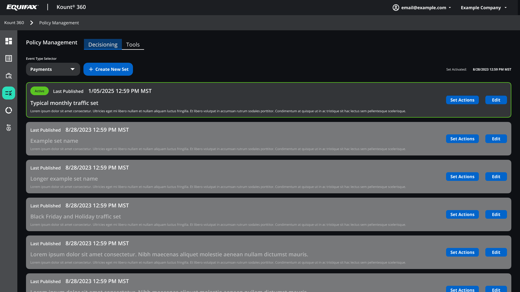Click the Set Activated timestamp value

[x=492, y=69]
